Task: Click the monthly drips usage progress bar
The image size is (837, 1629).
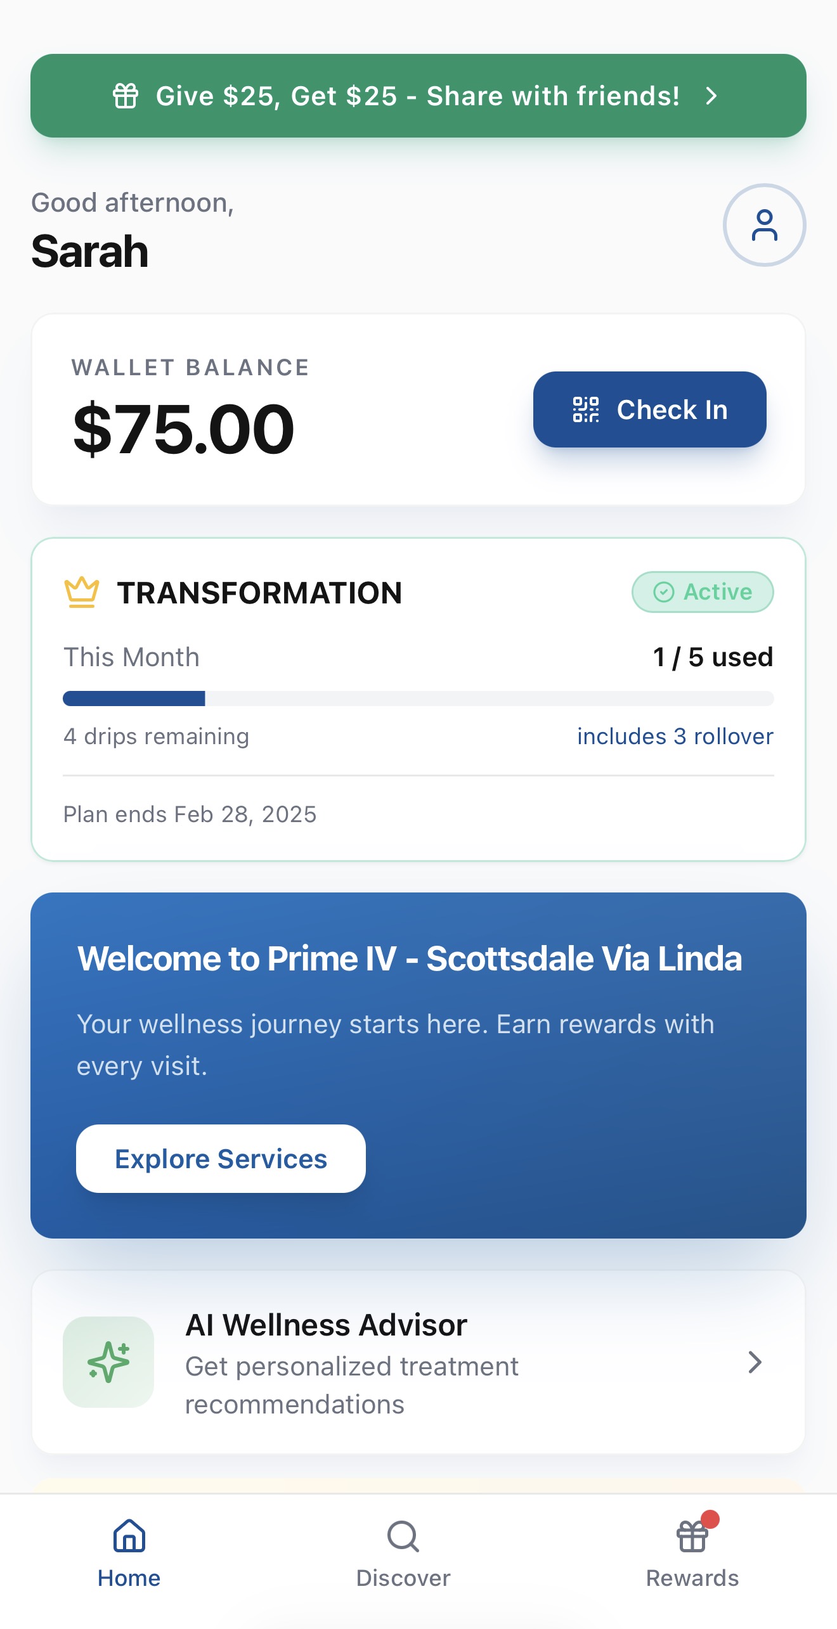Action: point(418,699)
